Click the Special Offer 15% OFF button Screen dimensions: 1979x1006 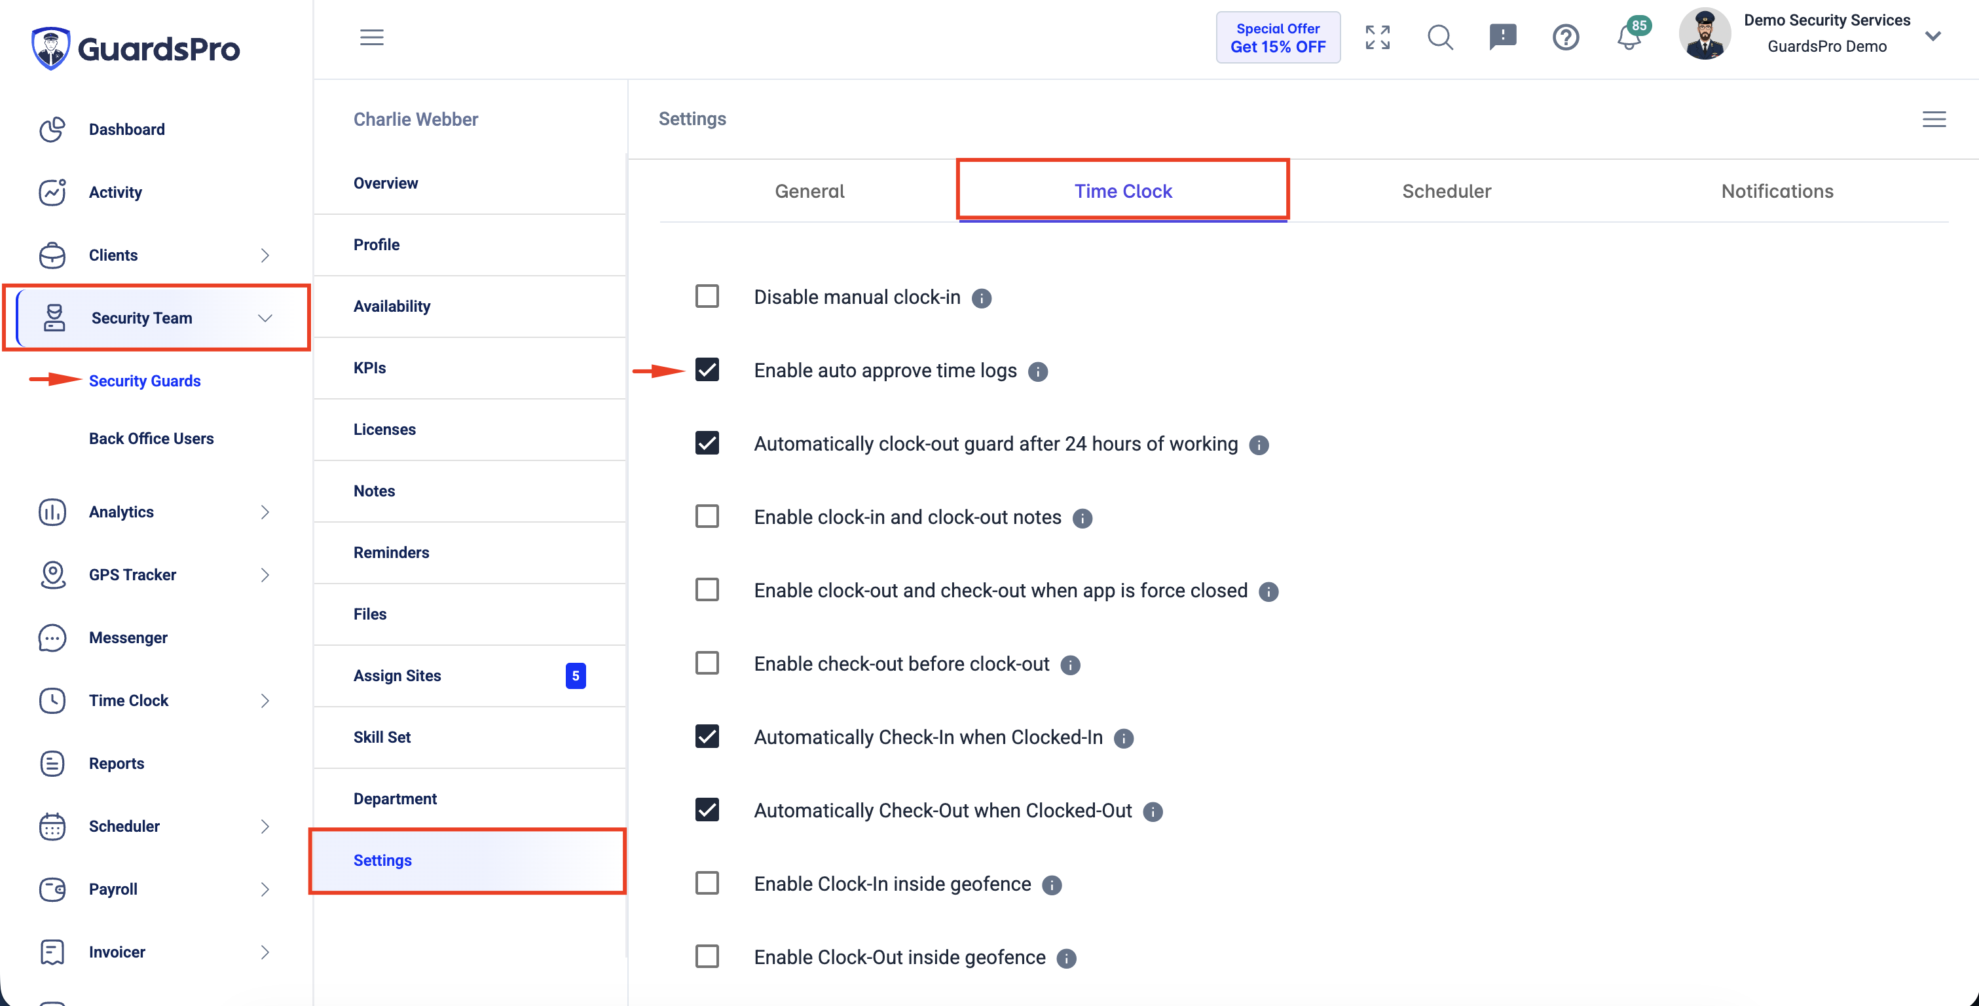click(x=1278, y=37)
